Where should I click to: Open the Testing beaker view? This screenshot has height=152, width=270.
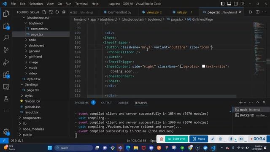click(x=6, y=99)
